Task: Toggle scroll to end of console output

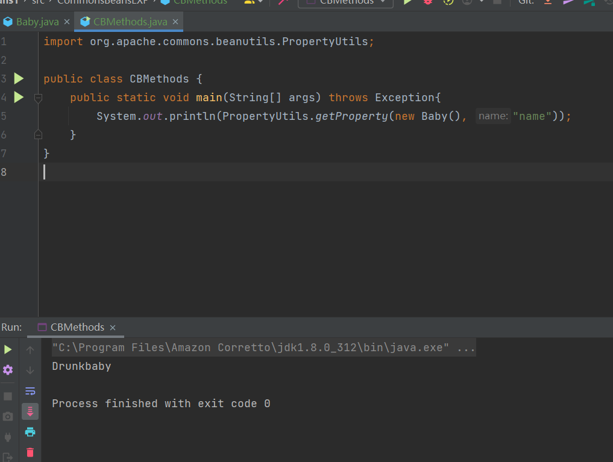Action: (30, 411)
